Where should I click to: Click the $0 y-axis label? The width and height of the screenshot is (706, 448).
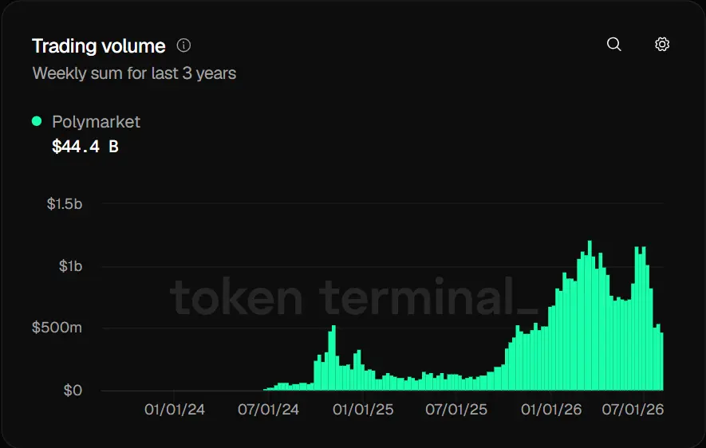(73, 390)
